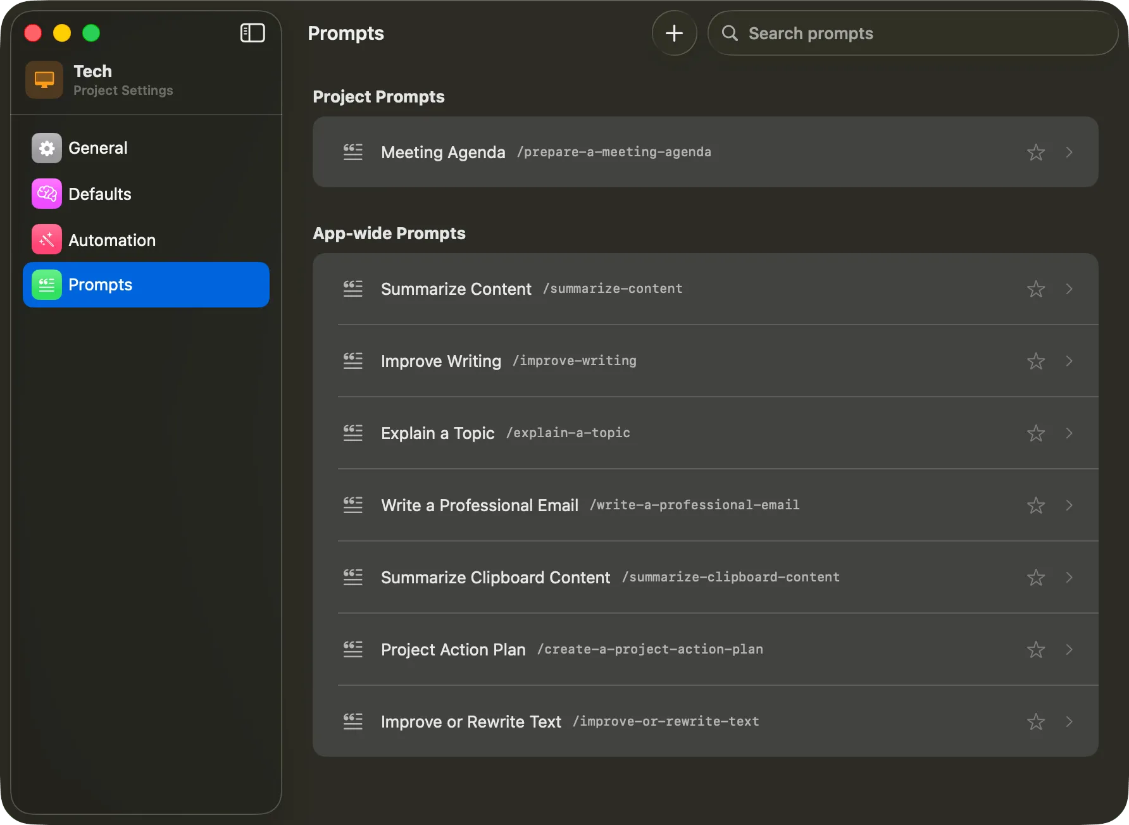Toggle the sidebar visibility icon

pyautogui.click(x=253, y=33)
